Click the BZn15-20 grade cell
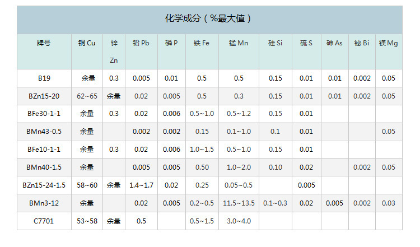420x247 pixels. tap(44, 96)
